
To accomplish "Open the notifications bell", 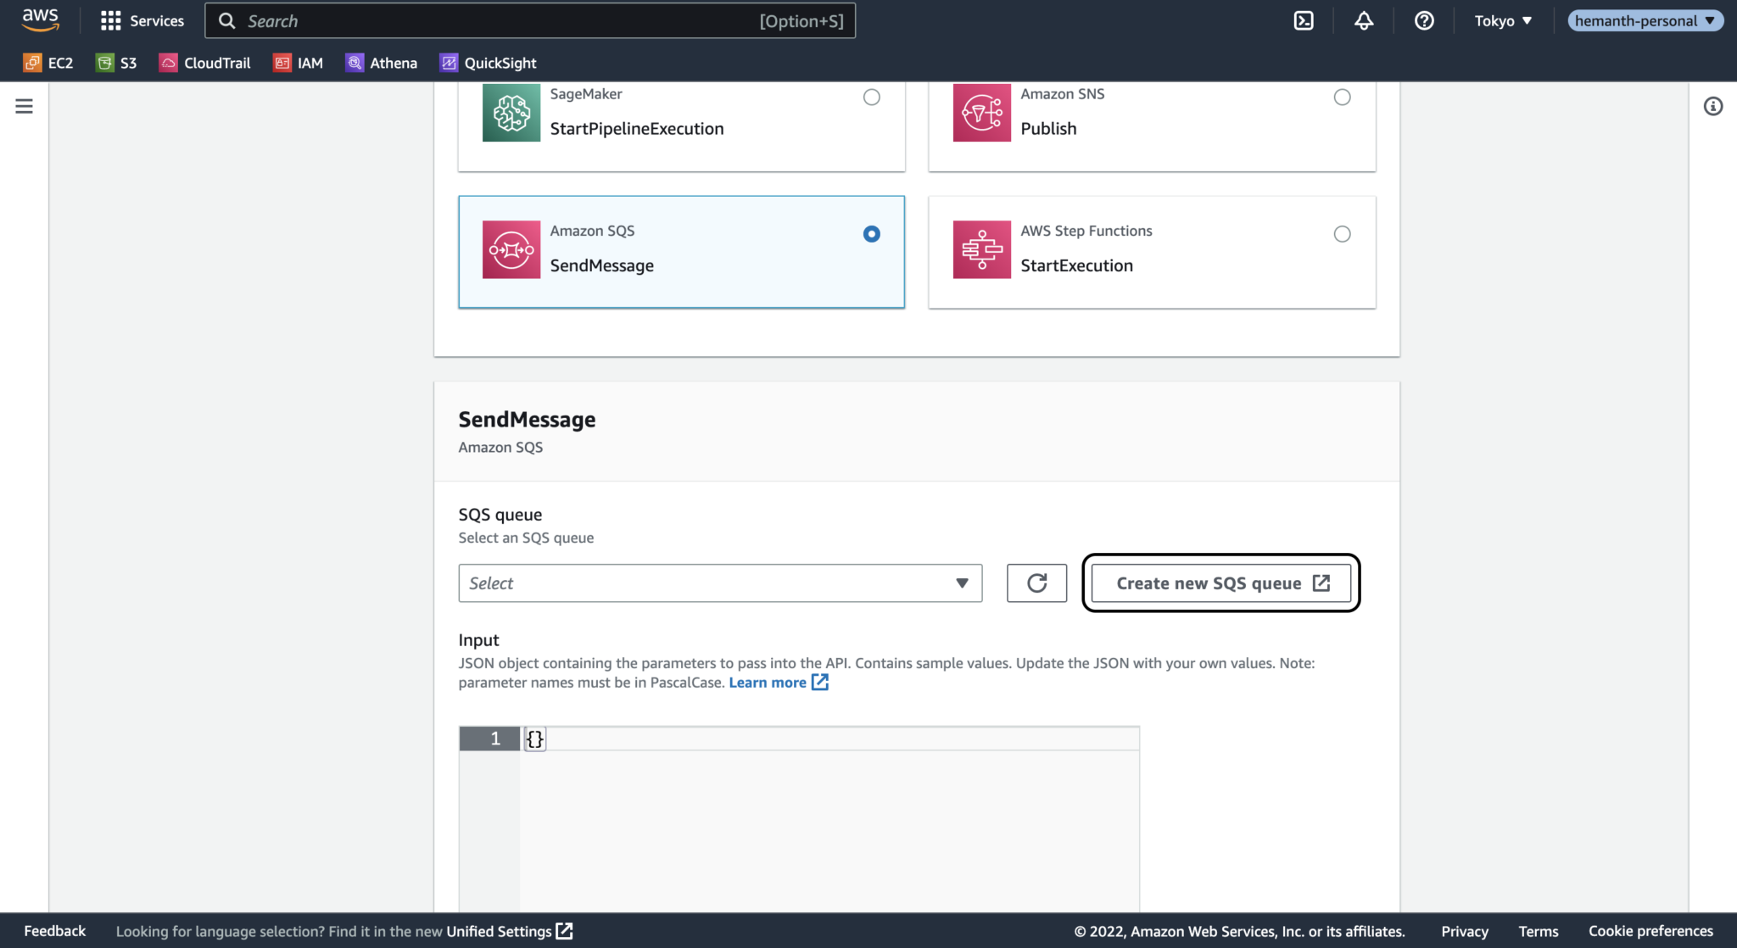I will [x=1363, y=20].
